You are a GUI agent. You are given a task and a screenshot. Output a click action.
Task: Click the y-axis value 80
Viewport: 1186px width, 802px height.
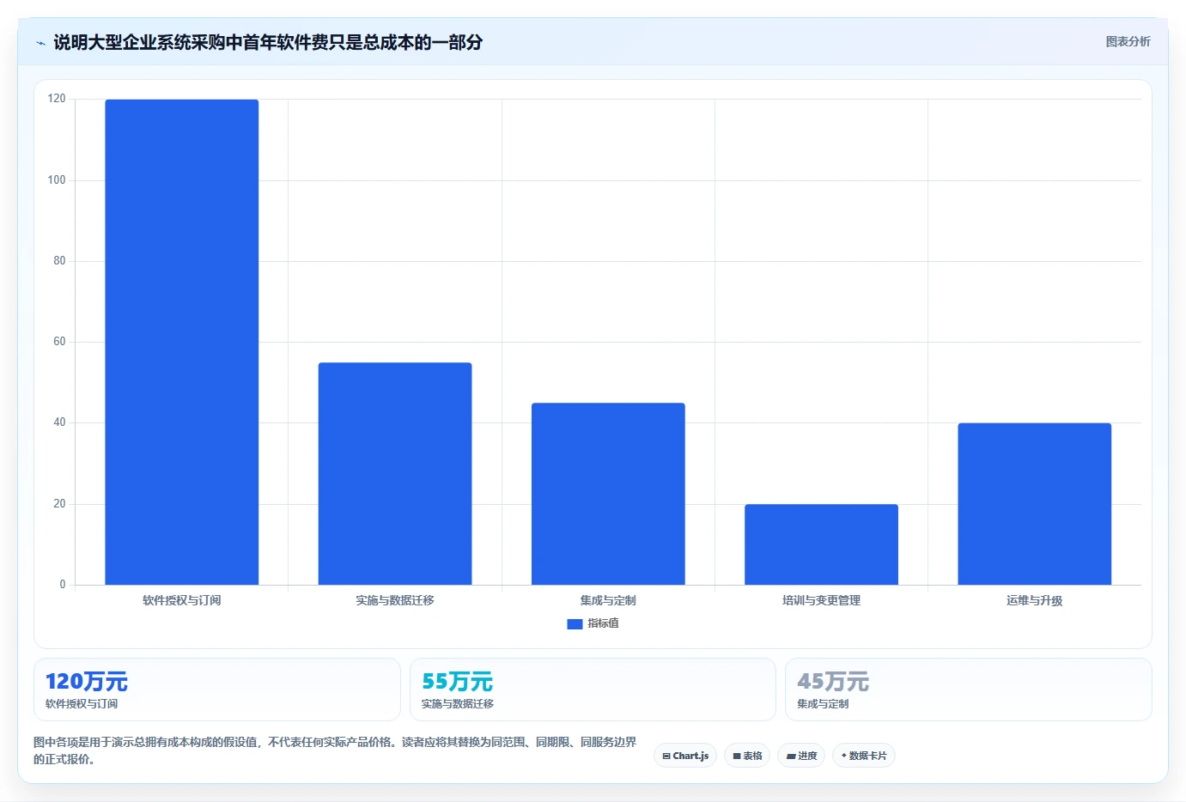coord(59,261)
